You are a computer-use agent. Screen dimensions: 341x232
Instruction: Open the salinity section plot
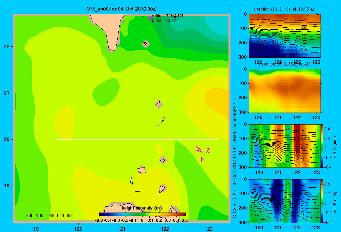pos(285,91)
